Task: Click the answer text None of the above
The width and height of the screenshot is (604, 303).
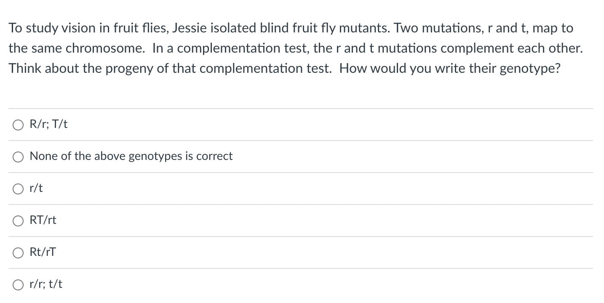Action: click(131, 156)
